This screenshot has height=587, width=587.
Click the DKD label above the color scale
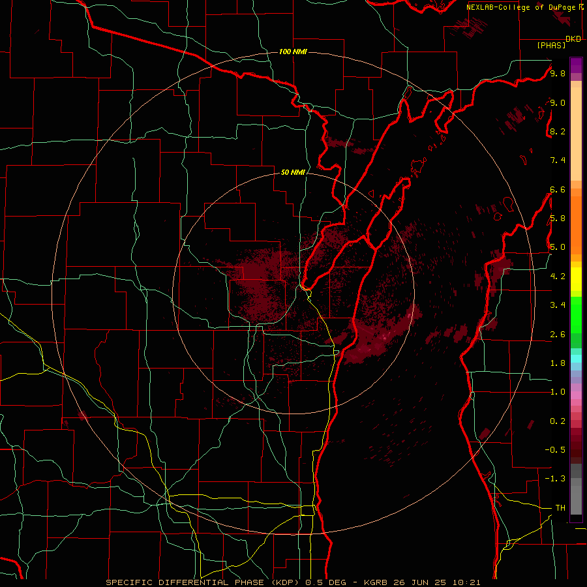pyautogui.click(x=573, y=39)
